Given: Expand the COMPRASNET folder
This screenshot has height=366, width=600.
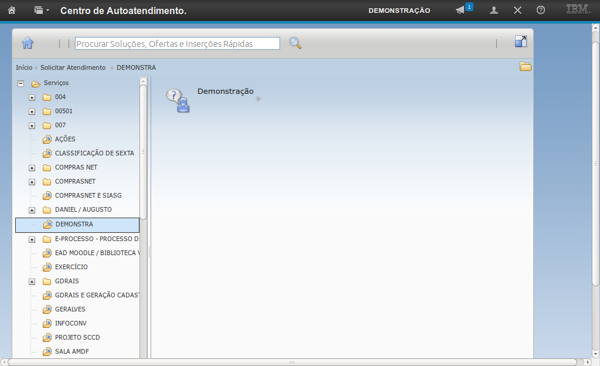Looking at the screenshot, I should (x=32, y=182).
